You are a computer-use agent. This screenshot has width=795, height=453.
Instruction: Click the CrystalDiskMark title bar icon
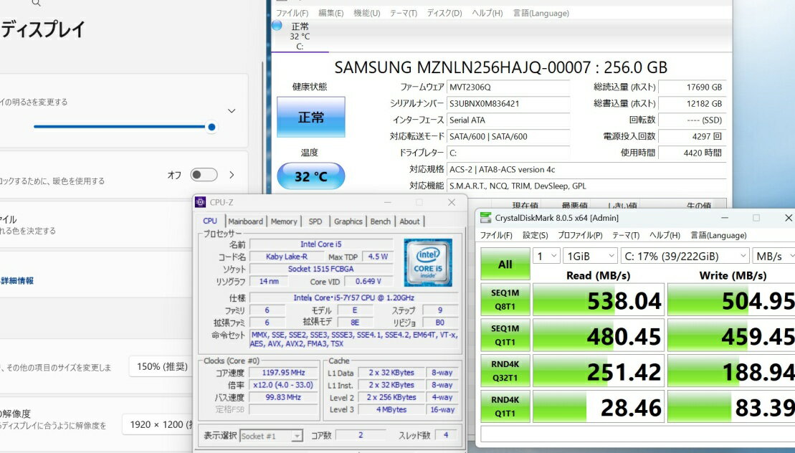coord(485,218)
